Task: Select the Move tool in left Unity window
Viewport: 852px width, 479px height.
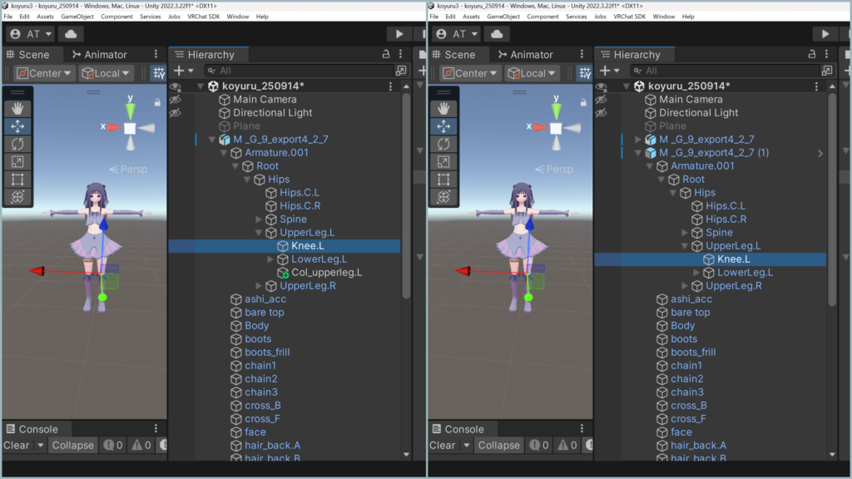Action: click(x=17, y=126)
